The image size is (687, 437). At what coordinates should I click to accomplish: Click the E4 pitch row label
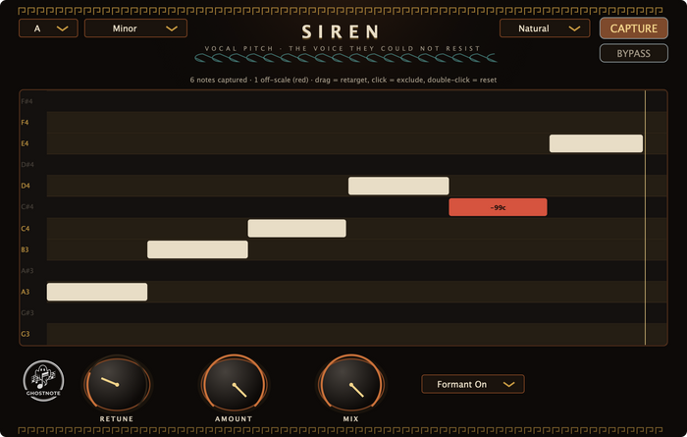tap(25, 143)
